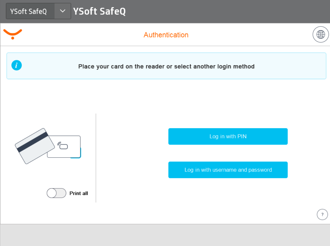Open the language selection globe icon
The image size is (330, 246).
click(x=321, y=35)
